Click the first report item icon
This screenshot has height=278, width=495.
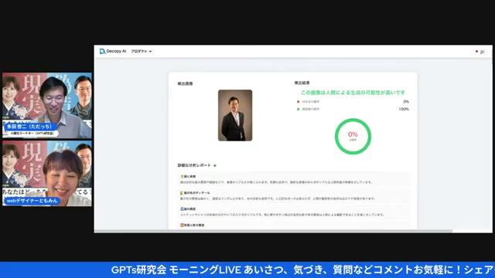[x=182, y=177]
